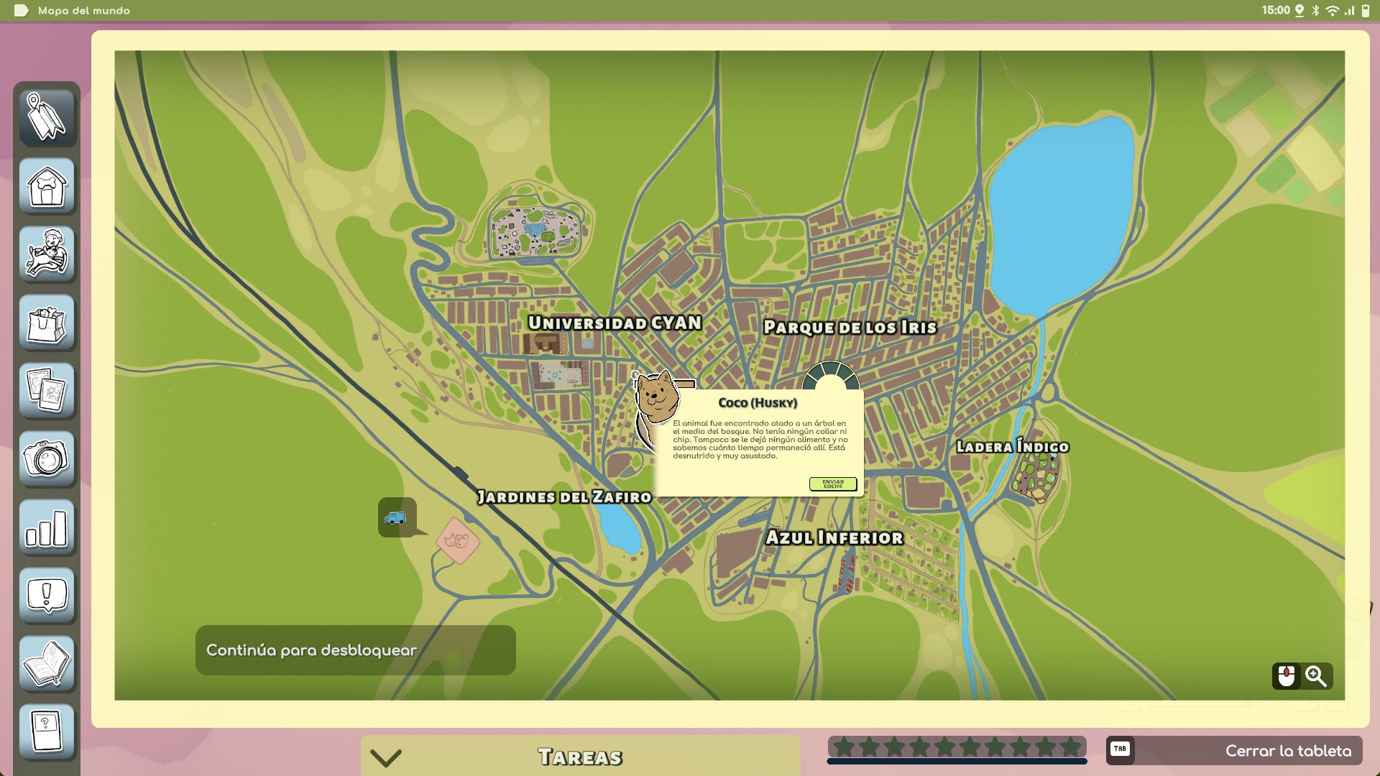Open the exclamation alerts icon
This screenshot has height=776, width=1380.
(x=47, y=595)
